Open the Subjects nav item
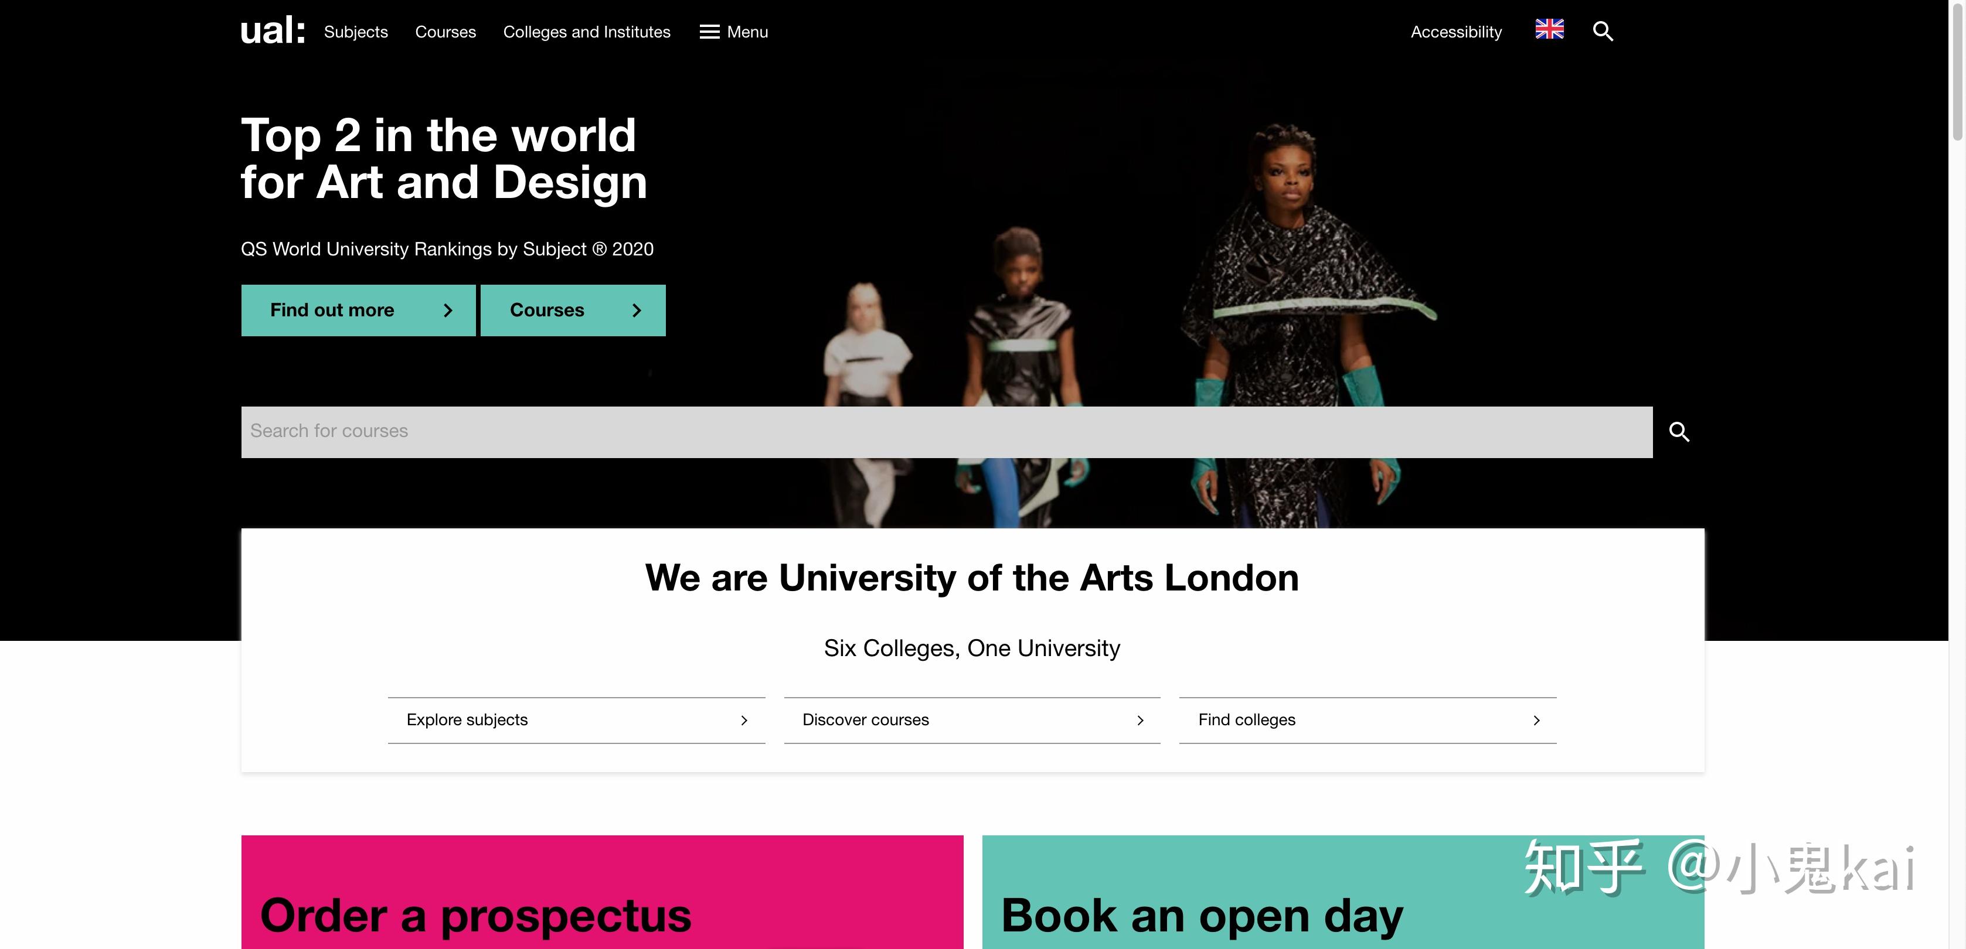Screen dimensions: 1966x949 tap(356, 32)
